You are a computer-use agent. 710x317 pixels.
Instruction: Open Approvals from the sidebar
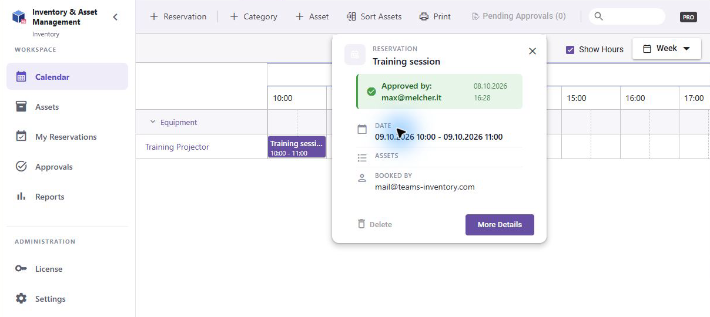tap(67, 167)
